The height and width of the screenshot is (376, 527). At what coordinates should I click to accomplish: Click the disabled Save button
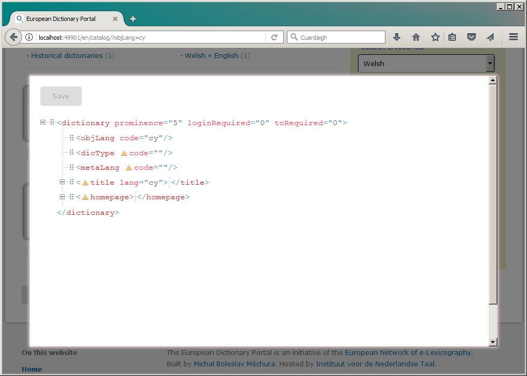[61, 96]
